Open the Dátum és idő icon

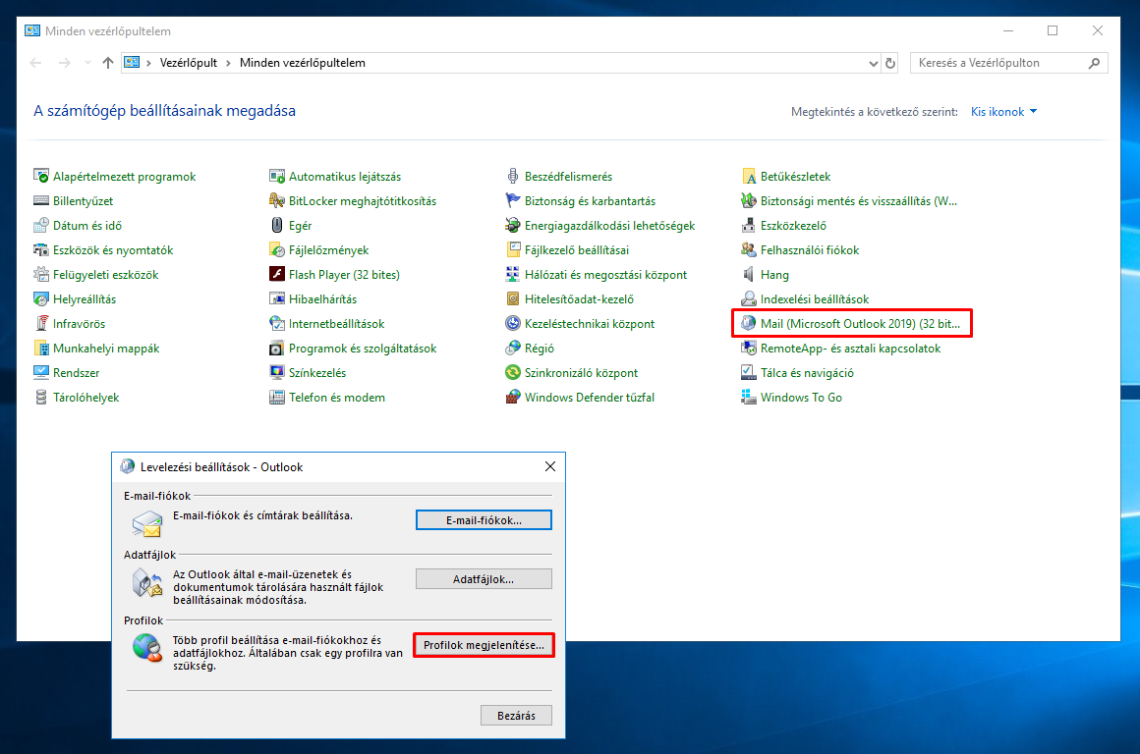40,225
